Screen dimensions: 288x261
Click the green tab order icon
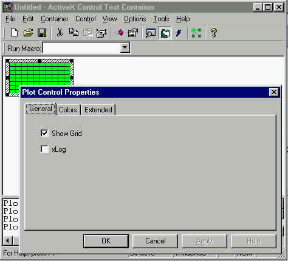(x=196, y=33)
